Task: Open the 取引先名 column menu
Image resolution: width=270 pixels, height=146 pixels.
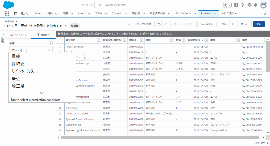Action: [x=99, y=40]
